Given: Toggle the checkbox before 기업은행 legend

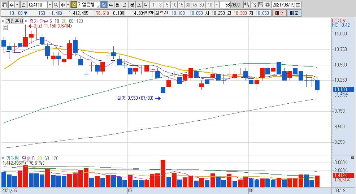Looking at the screenshot, I should pyautogui.click(x=3, y=21).
